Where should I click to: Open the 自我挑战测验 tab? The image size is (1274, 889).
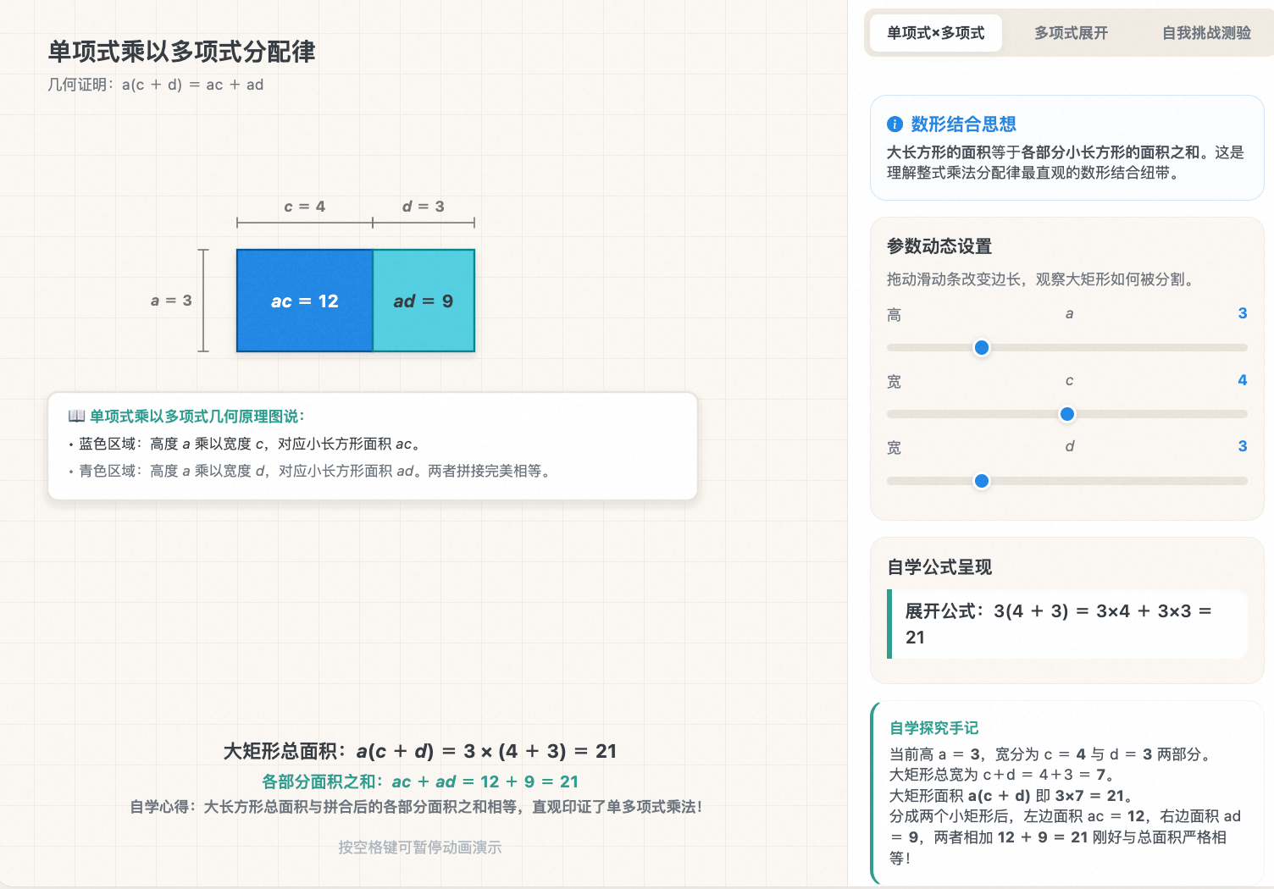point(1206,33)
